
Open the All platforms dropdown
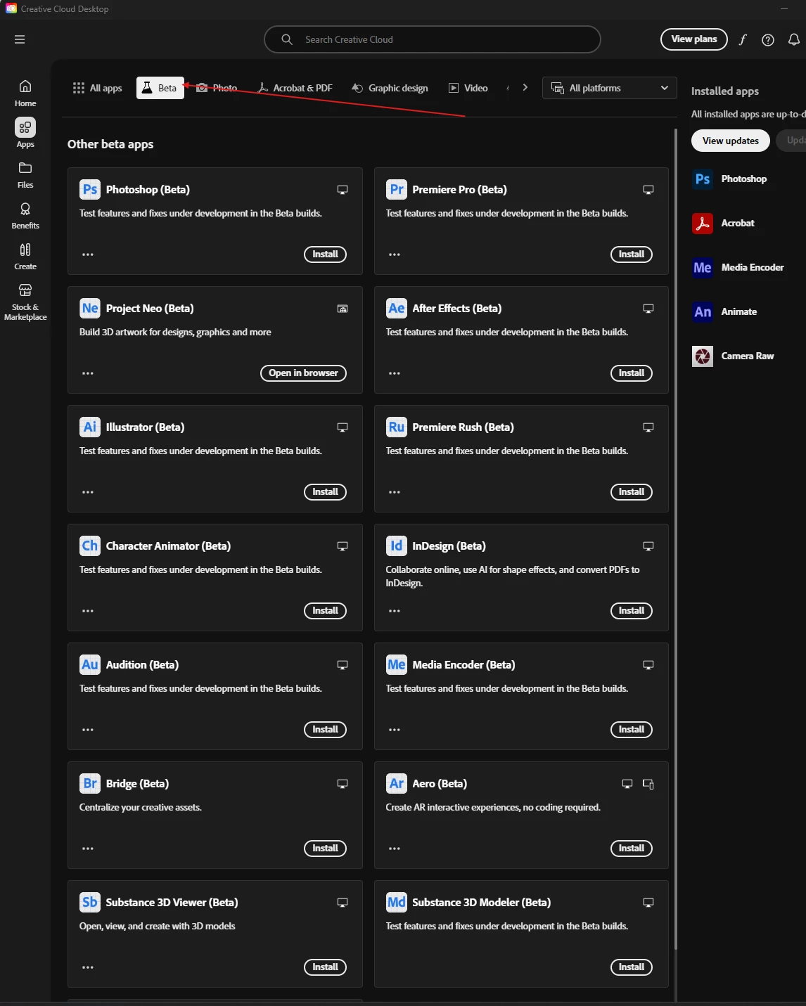point(610,88)
